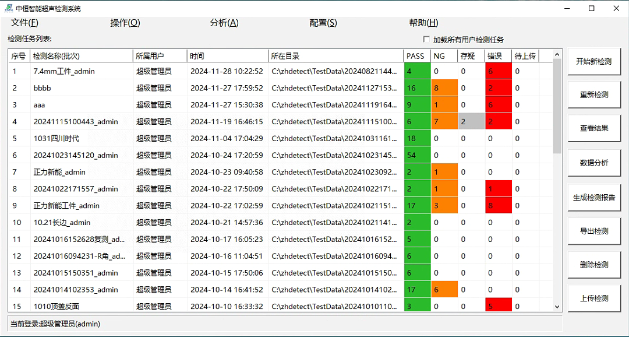Screen dimensions: 629x337
Task: Click the 导出检测 button
Action: [x=594, y=231]
